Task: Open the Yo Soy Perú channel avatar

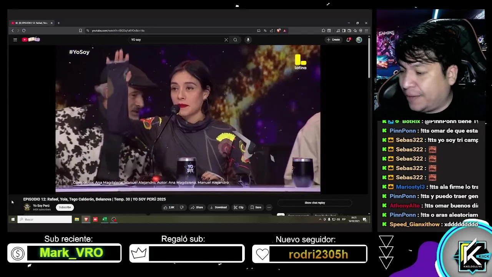Action: pos(27,207)
